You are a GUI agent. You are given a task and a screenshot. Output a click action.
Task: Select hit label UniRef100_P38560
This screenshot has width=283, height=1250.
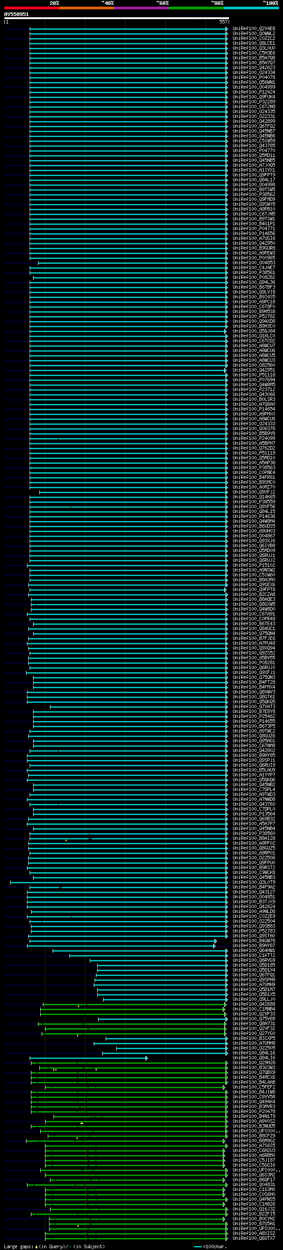pyautogui.click(x=253, y=833)
